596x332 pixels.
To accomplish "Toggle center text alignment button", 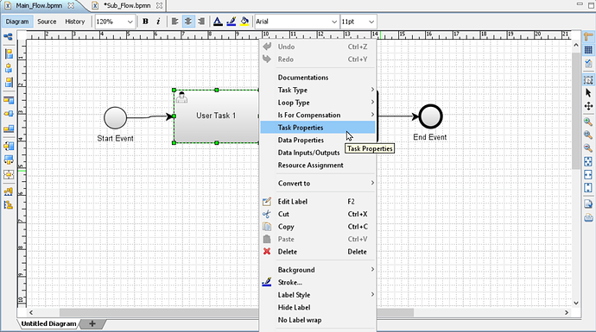I will (188, 22).
